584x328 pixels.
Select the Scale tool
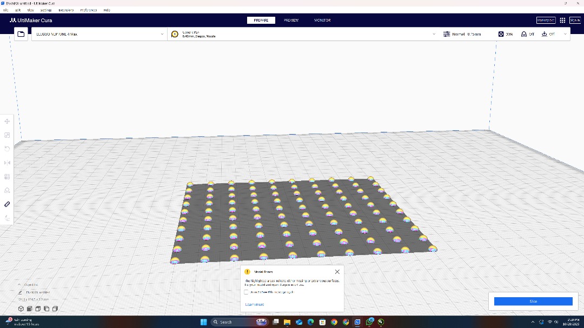7,135
